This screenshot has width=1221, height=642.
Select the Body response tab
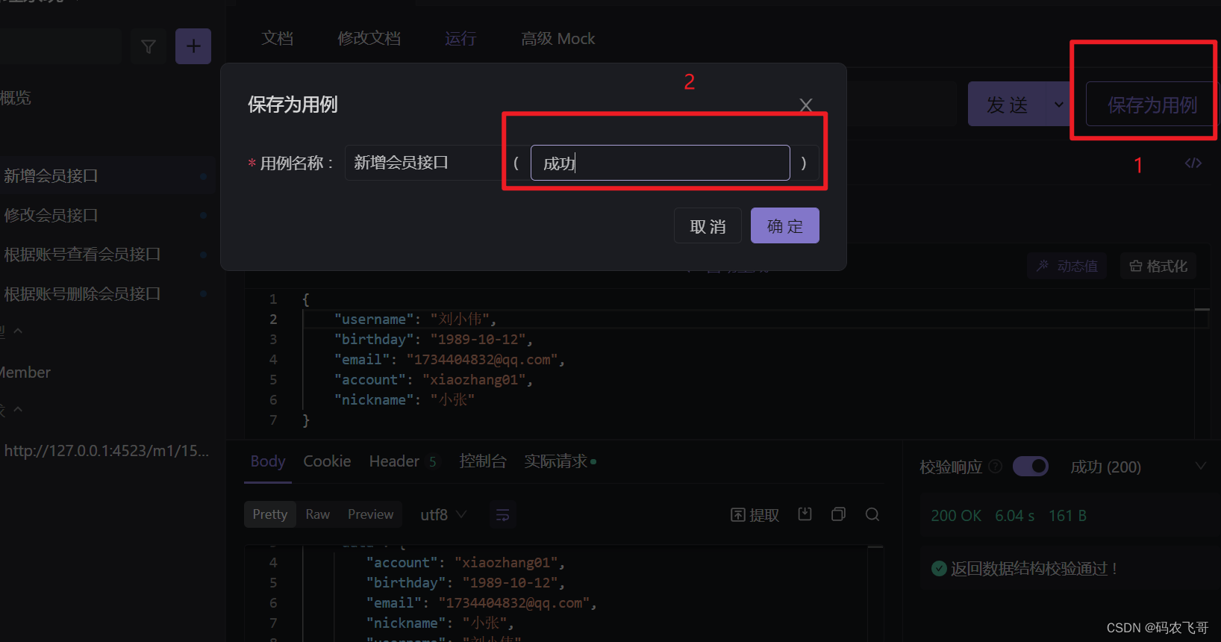268,461
